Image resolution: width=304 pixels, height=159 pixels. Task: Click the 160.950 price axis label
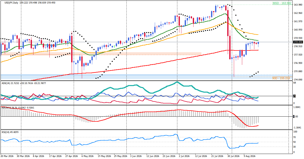(x=298, y=30)
